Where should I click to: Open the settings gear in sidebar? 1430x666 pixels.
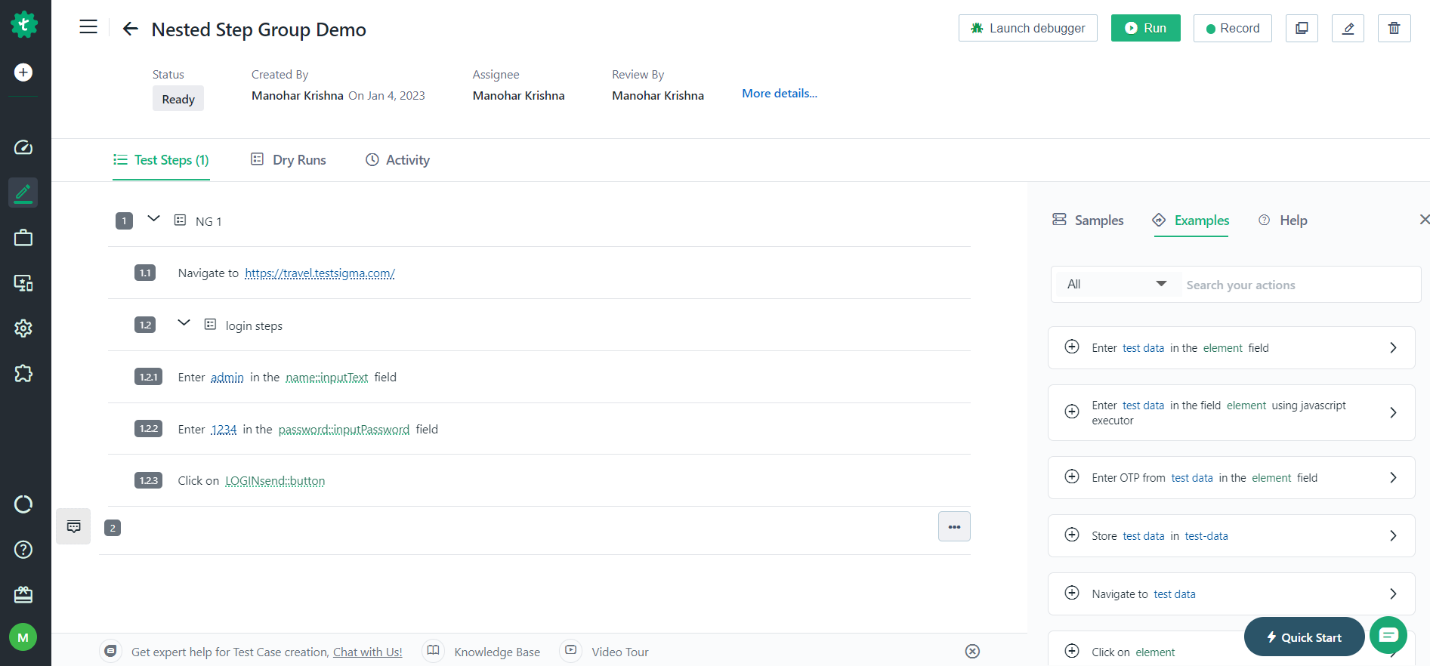tap(23, 328)
